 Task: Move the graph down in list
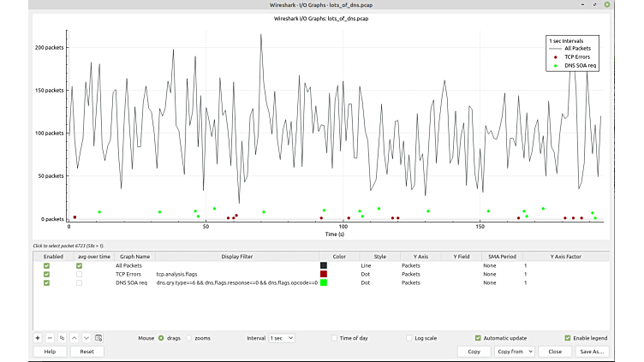(86, 338)
